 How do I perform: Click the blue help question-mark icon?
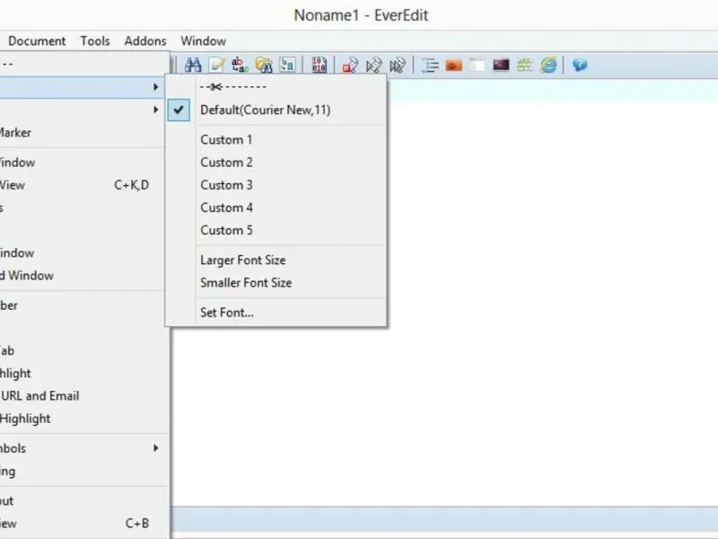580,65
